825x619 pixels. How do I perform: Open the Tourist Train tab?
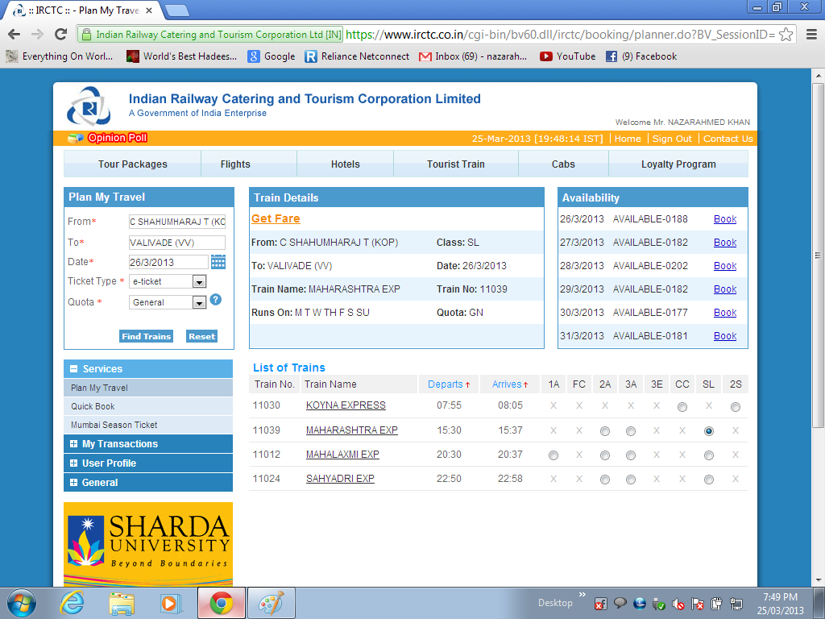(456, 163)
